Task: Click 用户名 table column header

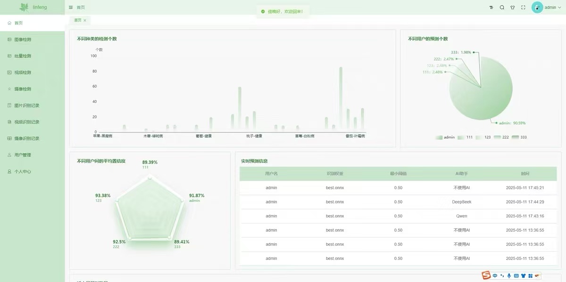Action: point(271,174)
